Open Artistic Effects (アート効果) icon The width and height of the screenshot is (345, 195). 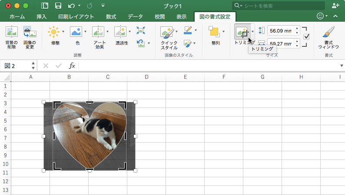98,32
